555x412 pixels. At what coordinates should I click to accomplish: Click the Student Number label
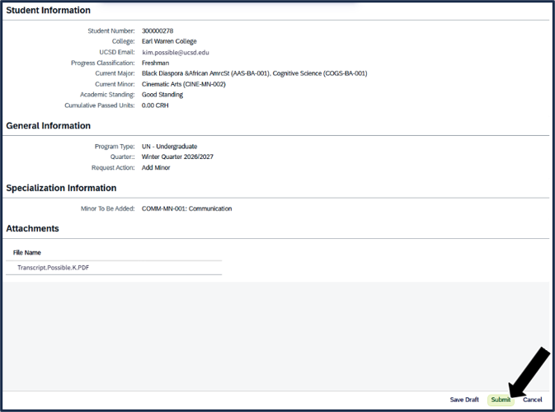111,30
